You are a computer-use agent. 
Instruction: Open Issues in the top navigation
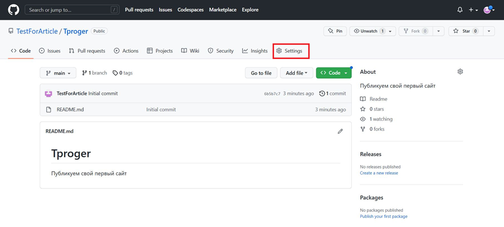pyautogui.click(x=166, y=10)
